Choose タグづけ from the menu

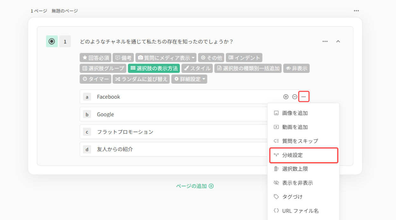tap(303, 197)
